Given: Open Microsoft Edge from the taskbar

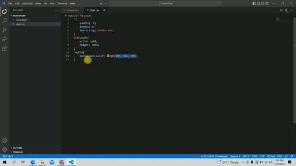Looking at the screenshot, I should pyautogui.click(x=33, y=162).
